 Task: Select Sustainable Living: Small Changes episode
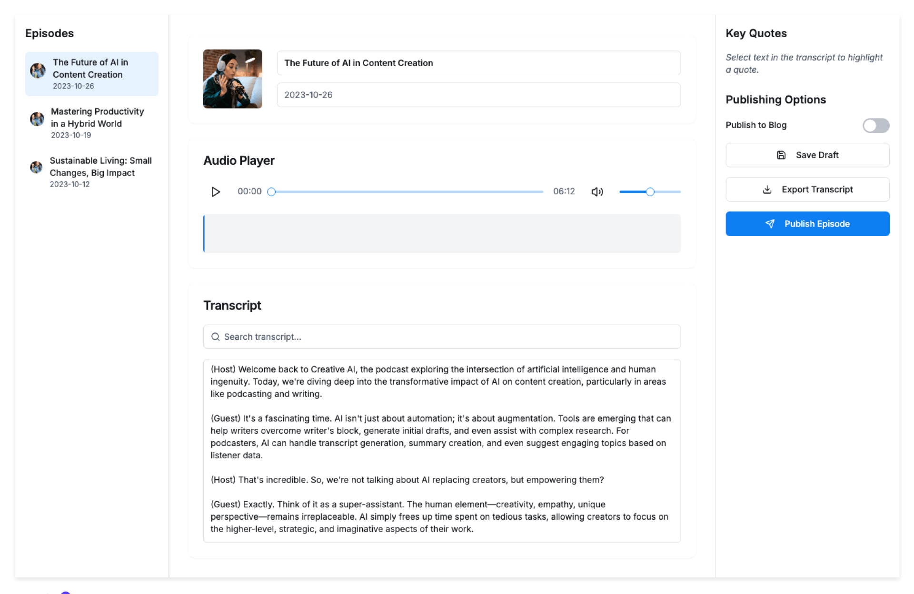coord(100,167)
